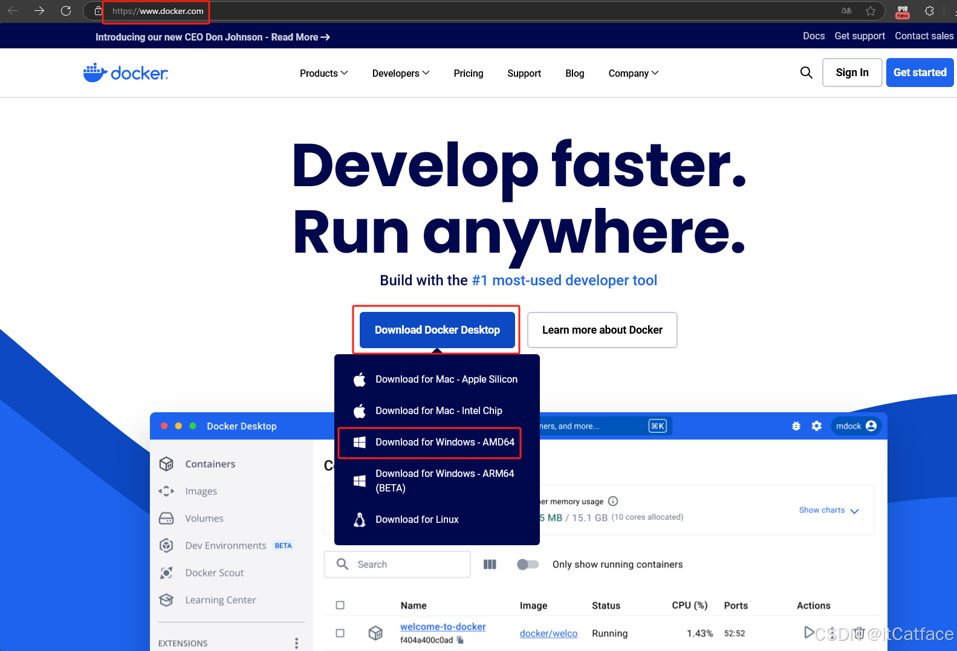Image resolution: width=957 pixels, height=651 pixels.
Task: Open the Blog nav item
Action: point(575,73)
